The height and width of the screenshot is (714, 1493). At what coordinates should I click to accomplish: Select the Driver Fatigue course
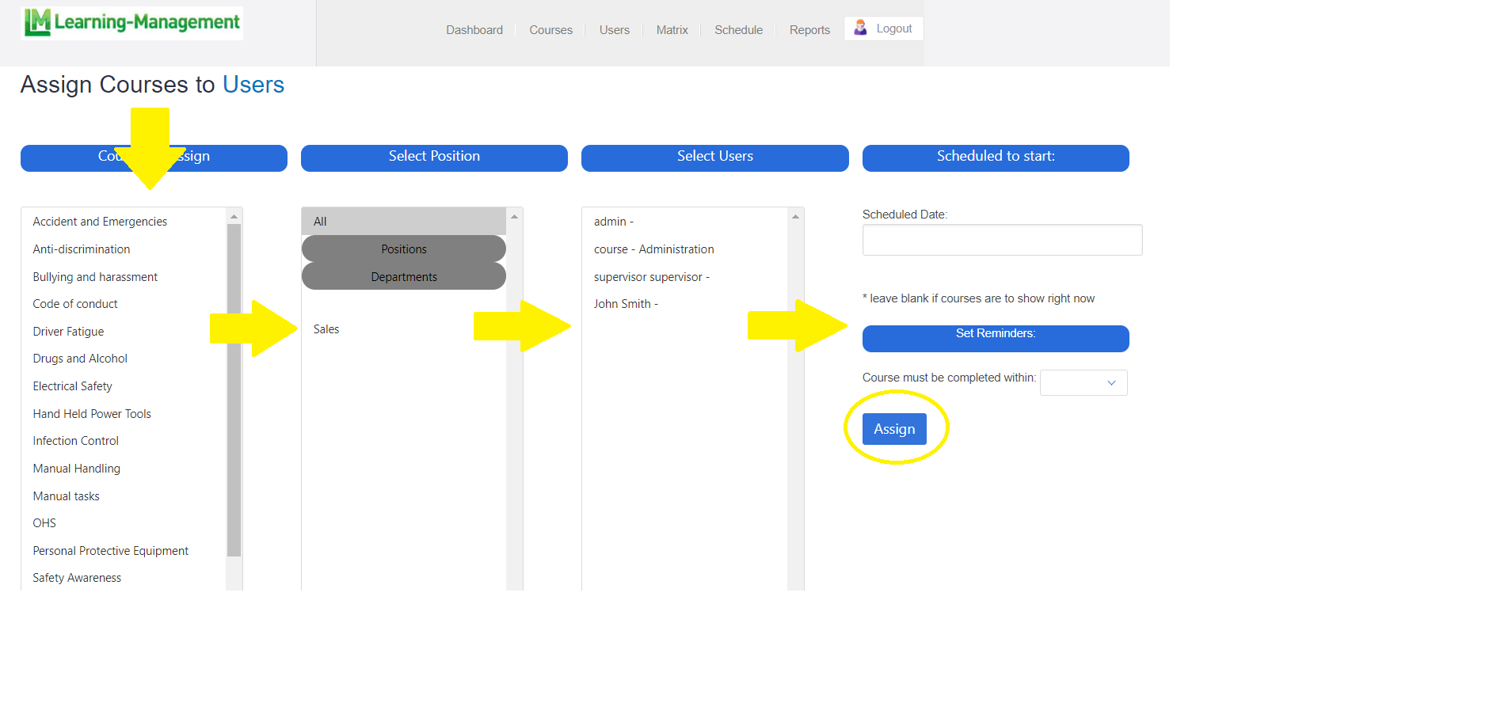point(68,332)
